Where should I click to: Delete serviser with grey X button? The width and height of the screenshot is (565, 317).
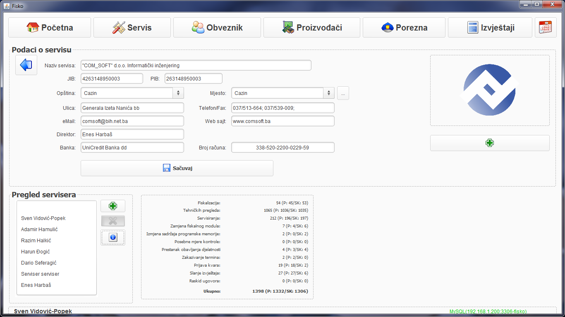tap(113, 221)
